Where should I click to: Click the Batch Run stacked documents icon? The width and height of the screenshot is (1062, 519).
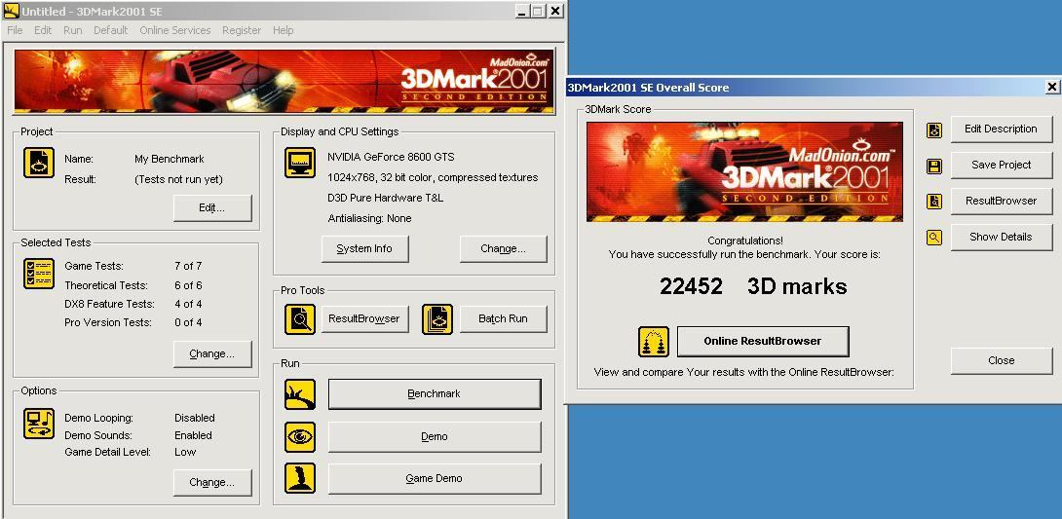point(436,319)
